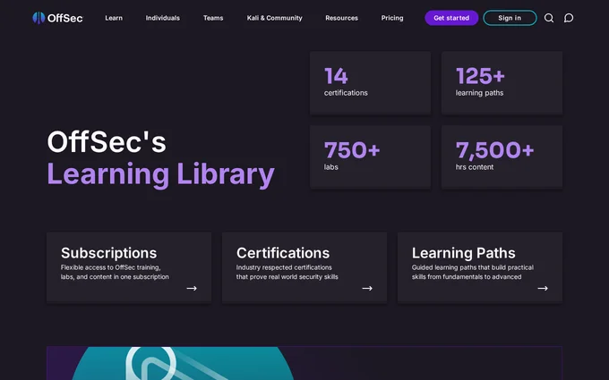Open the Learn menu

[114, 18]
